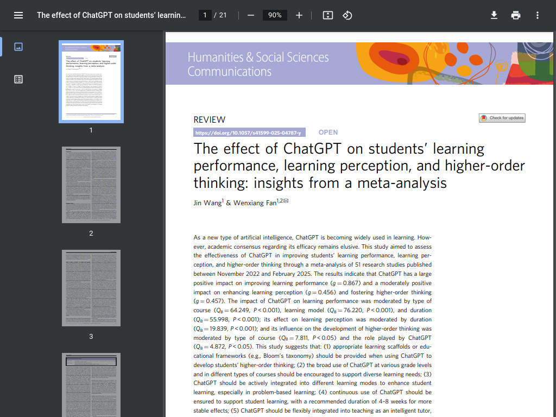Viewport: 556px width, 417px height.
Task: Open the more actions three-dot menu
Action: tap(538, 15)
